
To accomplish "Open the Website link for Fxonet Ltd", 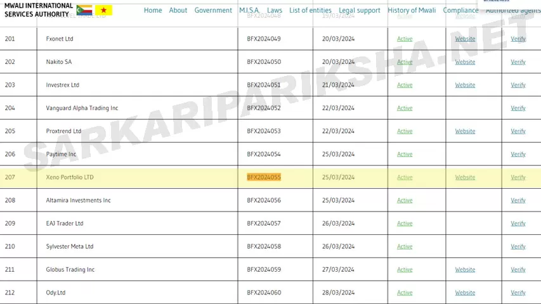I will point(465,39).
